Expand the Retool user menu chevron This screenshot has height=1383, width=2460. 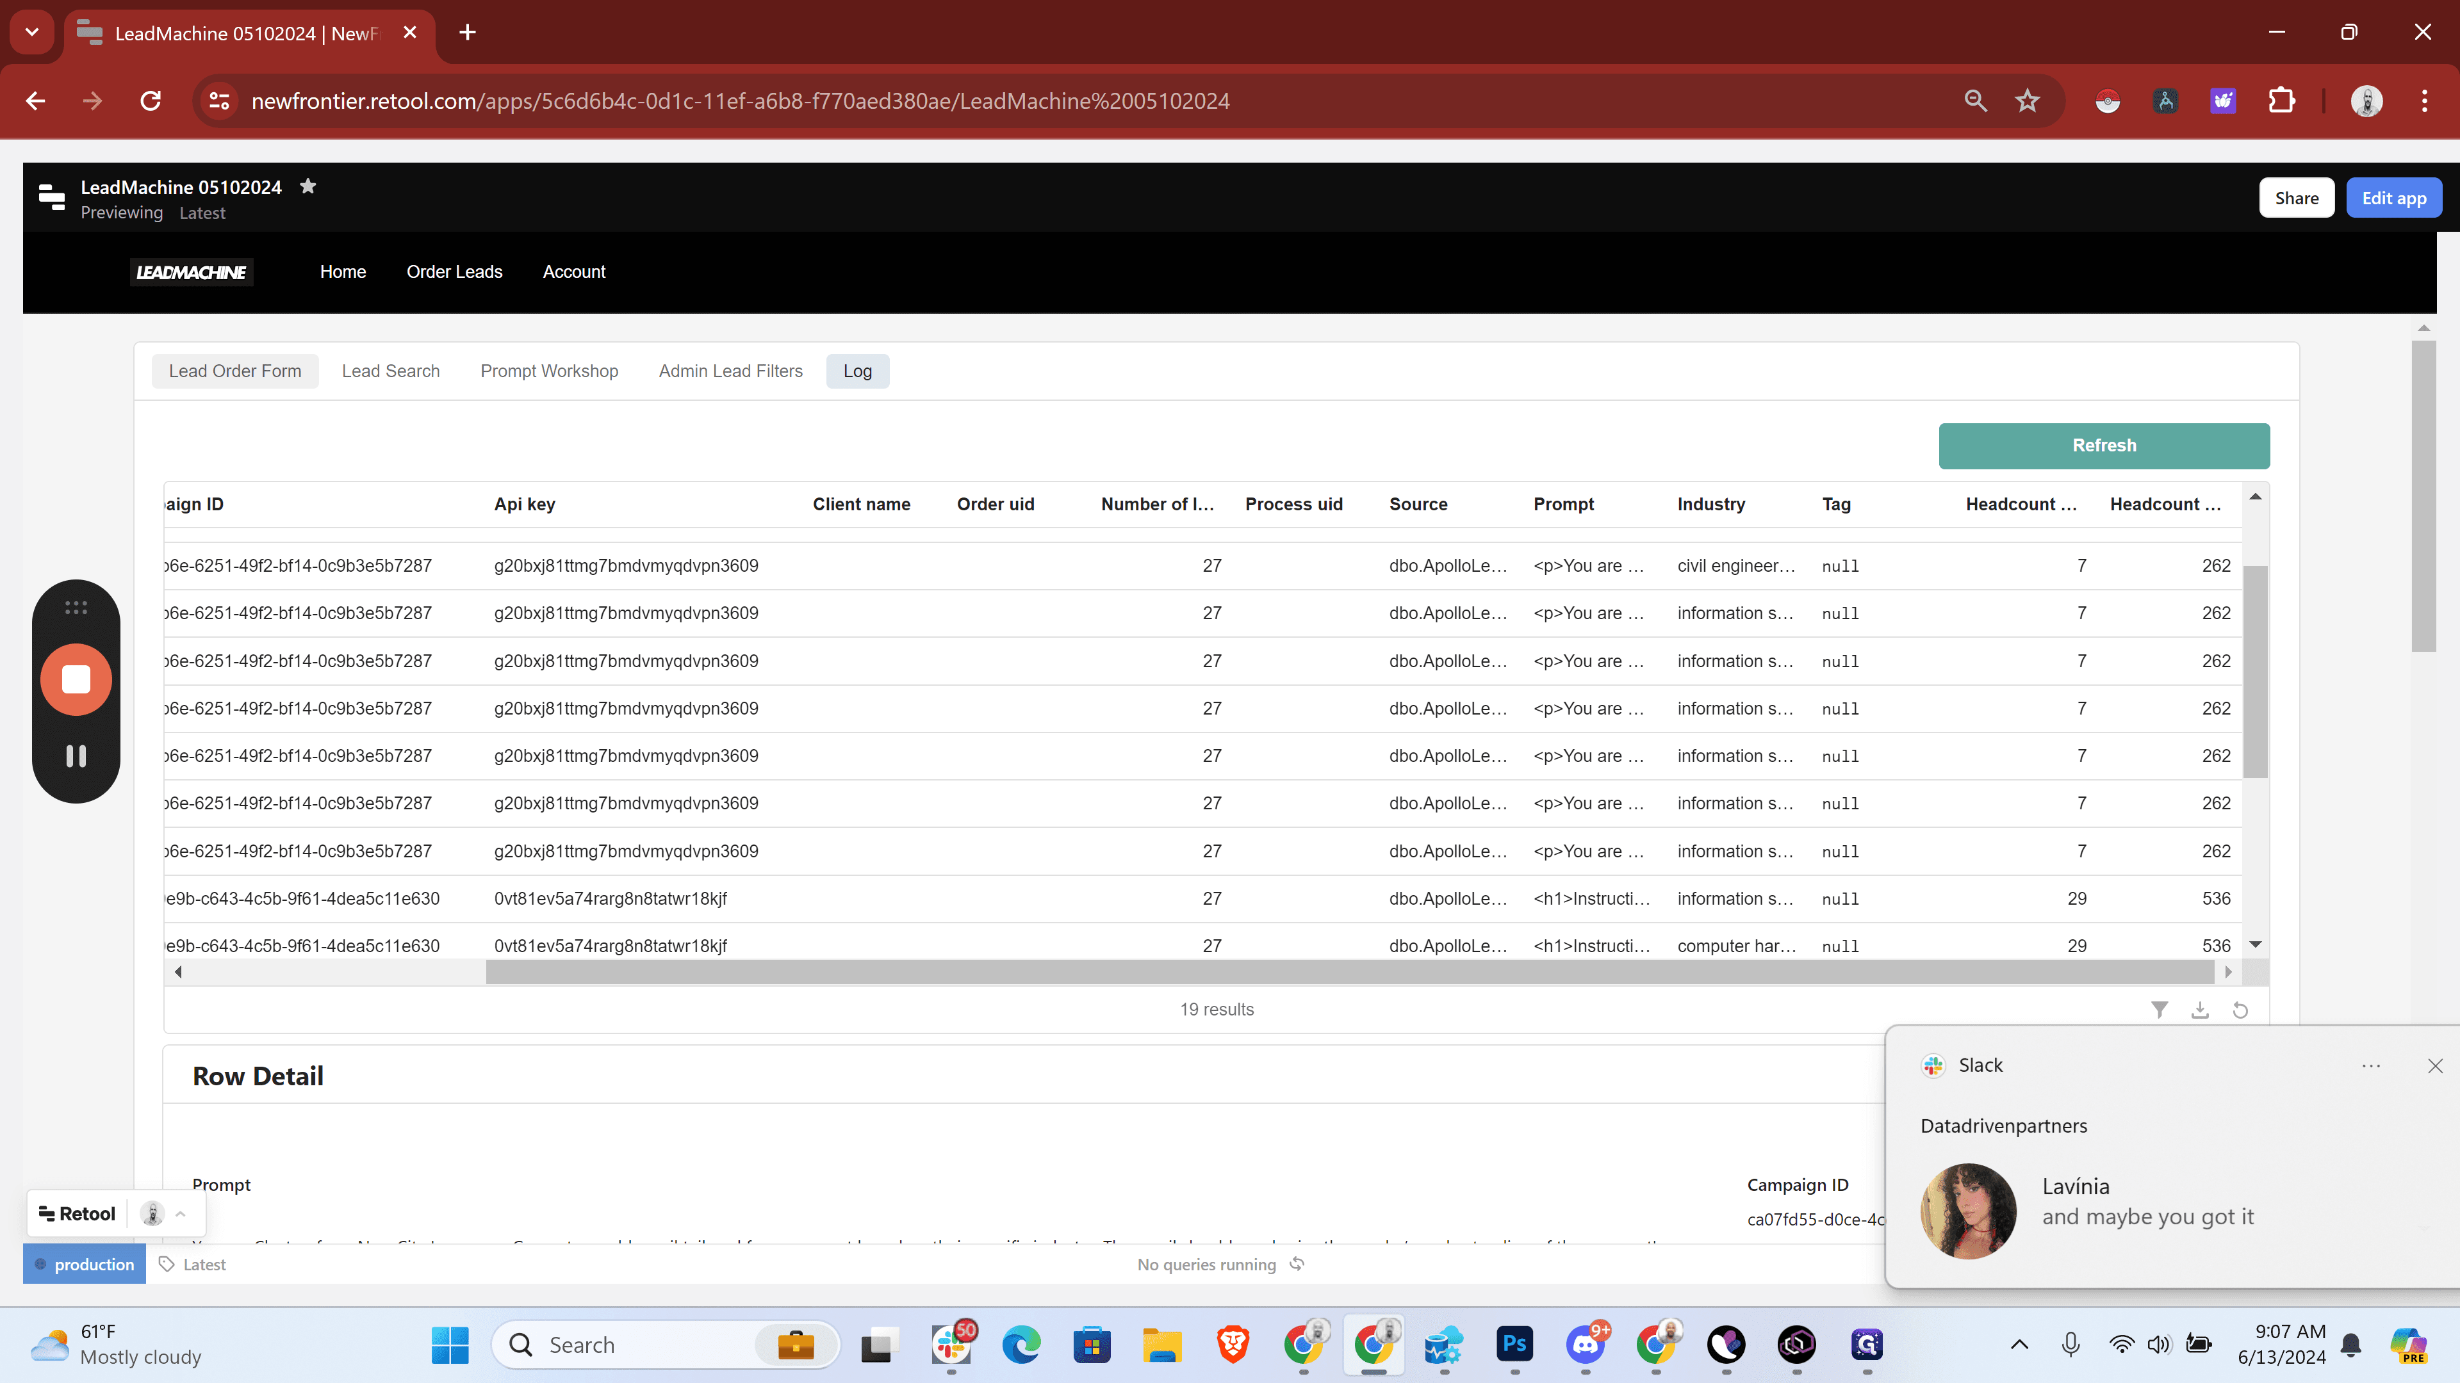(x=181, y=1214)
